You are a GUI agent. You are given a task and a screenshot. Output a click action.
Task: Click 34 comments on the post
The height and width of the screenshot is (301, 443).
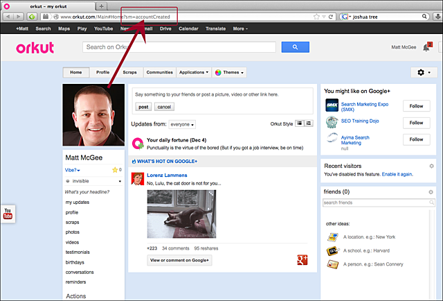175,248
